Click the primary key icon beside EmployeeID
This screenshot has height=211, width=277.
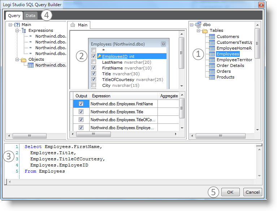99,56
